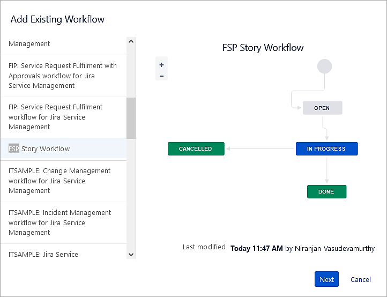This screenshot has height=297, width=387.
Task: Select the DONE status node
Action: (326, 191)
